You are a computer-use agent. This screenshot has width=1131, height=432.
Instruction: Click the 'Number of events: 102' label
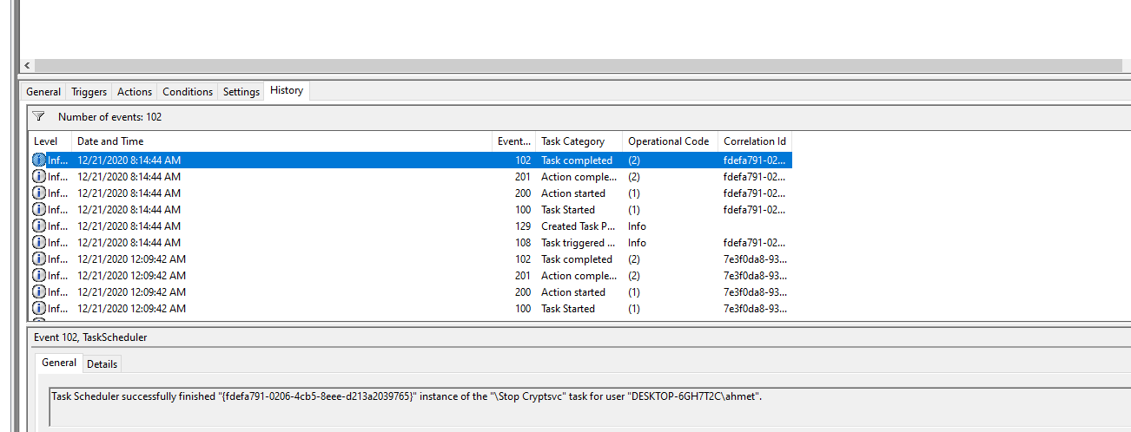pyautogui.click(x=109, y=117)
